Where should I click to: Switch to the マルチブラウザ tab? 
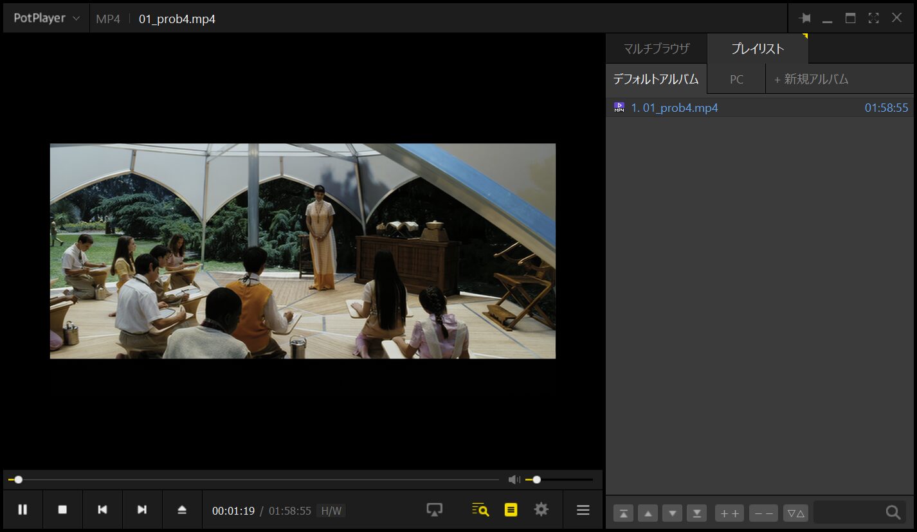[657, 49]
